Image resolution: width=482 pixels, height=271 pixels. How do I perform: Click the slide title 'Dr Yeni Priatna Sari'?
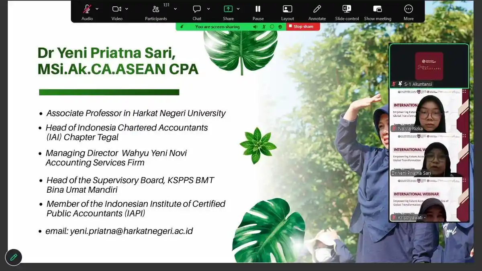pyautogui.click(x=106, y=53)
